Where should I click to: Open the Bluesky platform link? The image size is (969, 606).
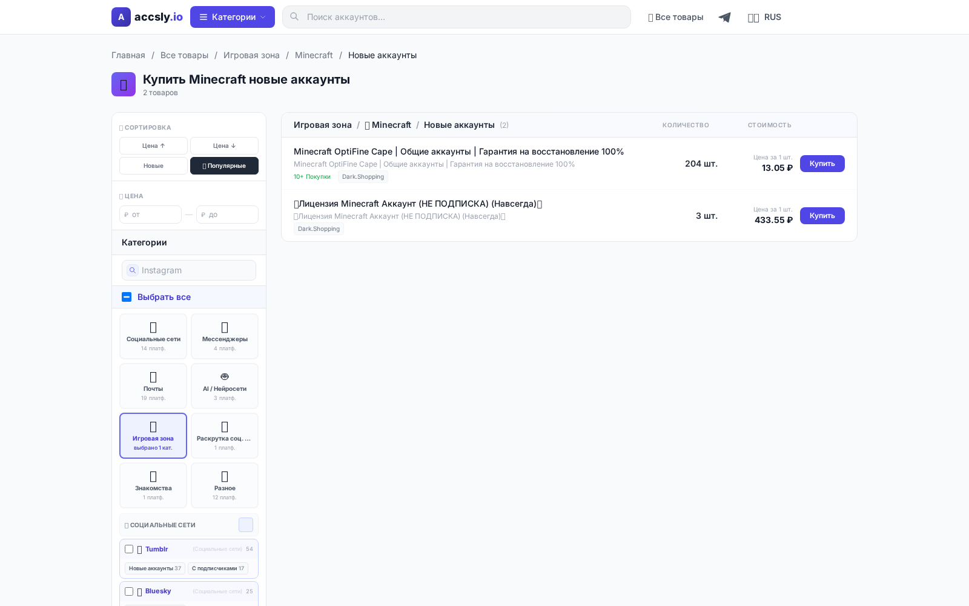click(158, 591)
